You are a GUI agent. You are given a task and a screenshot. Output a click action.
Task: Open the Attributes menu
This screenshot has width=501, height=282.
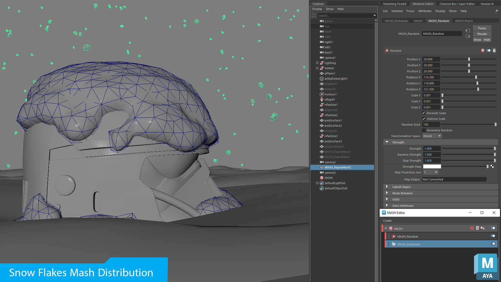[425, 11]
